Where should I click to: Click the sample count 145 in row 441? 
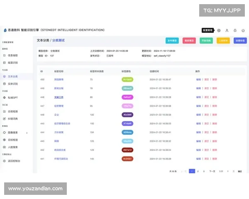click(92, 159)
